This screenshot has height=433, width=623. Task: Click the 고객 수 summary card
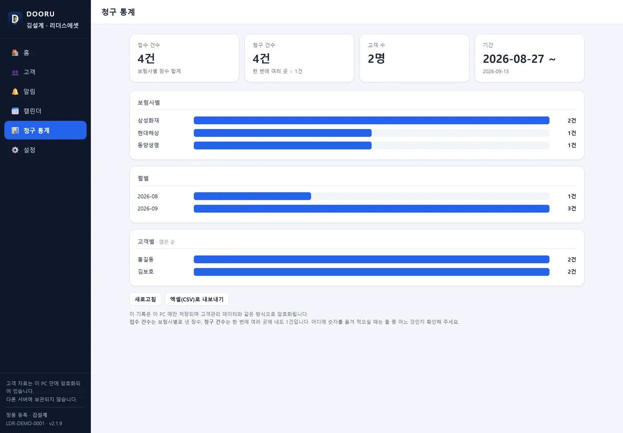click(414, 58)
